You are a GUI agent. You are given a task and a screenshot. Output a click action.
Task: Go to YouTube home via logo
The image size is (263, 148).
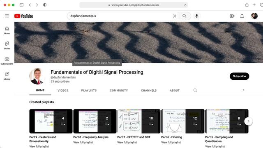(x=24, y=16)
